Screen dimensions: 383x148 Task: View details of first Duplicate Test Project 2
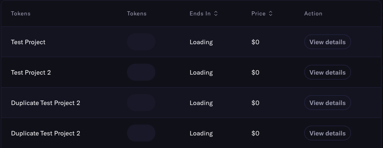click(327, 103)
